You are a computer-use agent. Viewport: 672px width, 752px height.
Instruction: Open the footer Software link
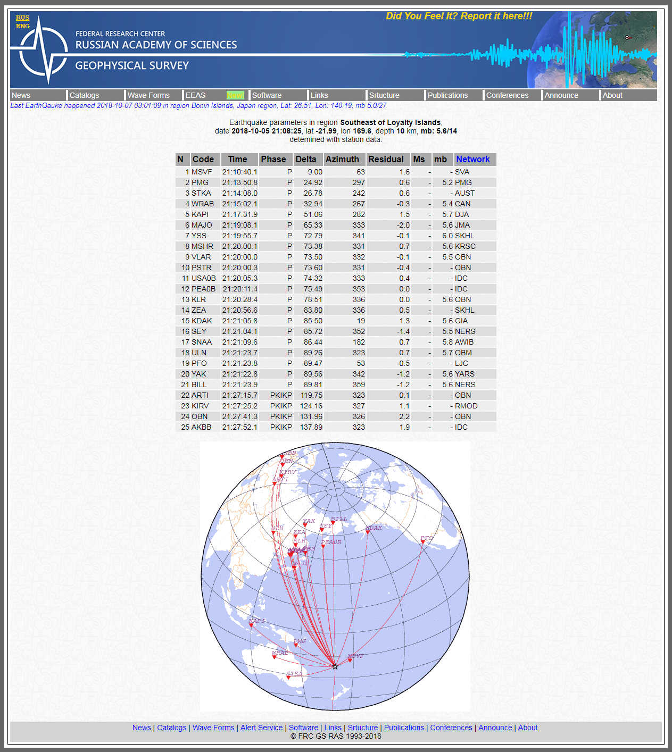[x=303, y=728]
